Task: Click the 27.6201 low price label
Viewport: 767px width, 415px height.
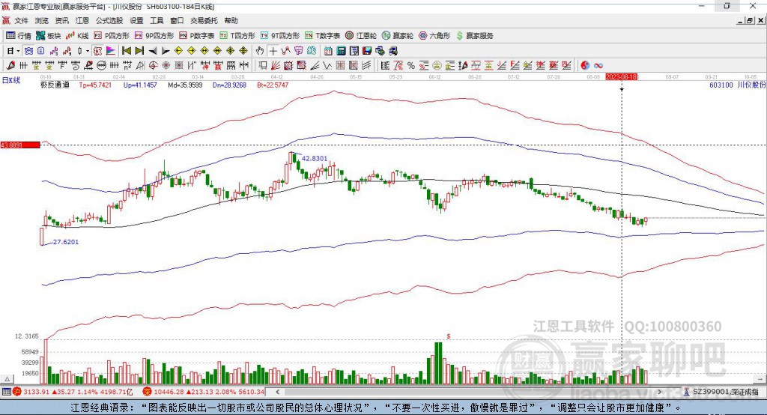Action: 66,242
